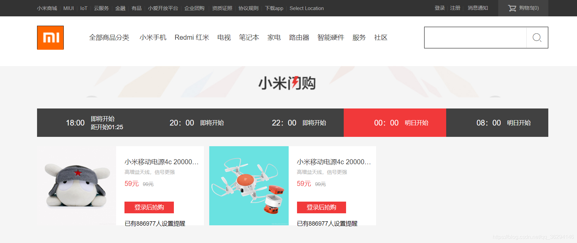Click the 小米闪购 banner title
This screenshot has width=577, height=243.
(287, 83)
